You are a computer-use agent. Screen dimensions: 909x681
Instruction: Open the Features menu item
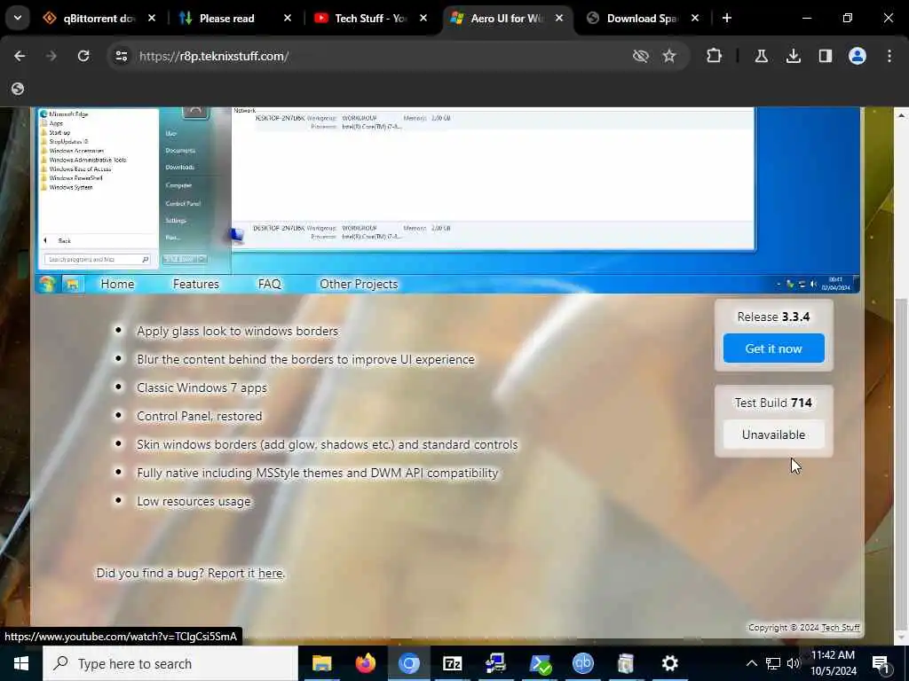[196, 285]
